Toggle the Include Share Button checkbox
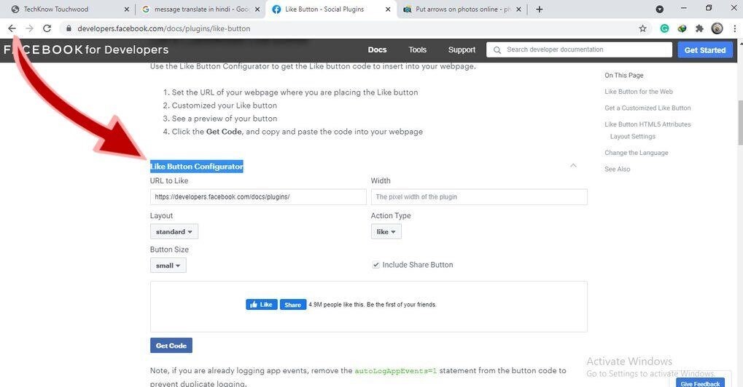Image resolution: width=743 pixels, height=387 pixels. click(376, 265)
